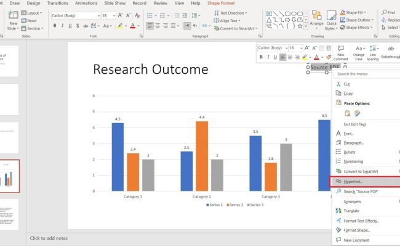The width and height of the screenshot is (400, 246).
Task: Click the Format Painter brush in mini toolbar
Action: coord(329,57)
